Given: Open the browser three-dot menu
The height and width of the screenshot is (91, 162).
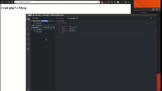Looking at the screenshot, I should coord(129,2).
